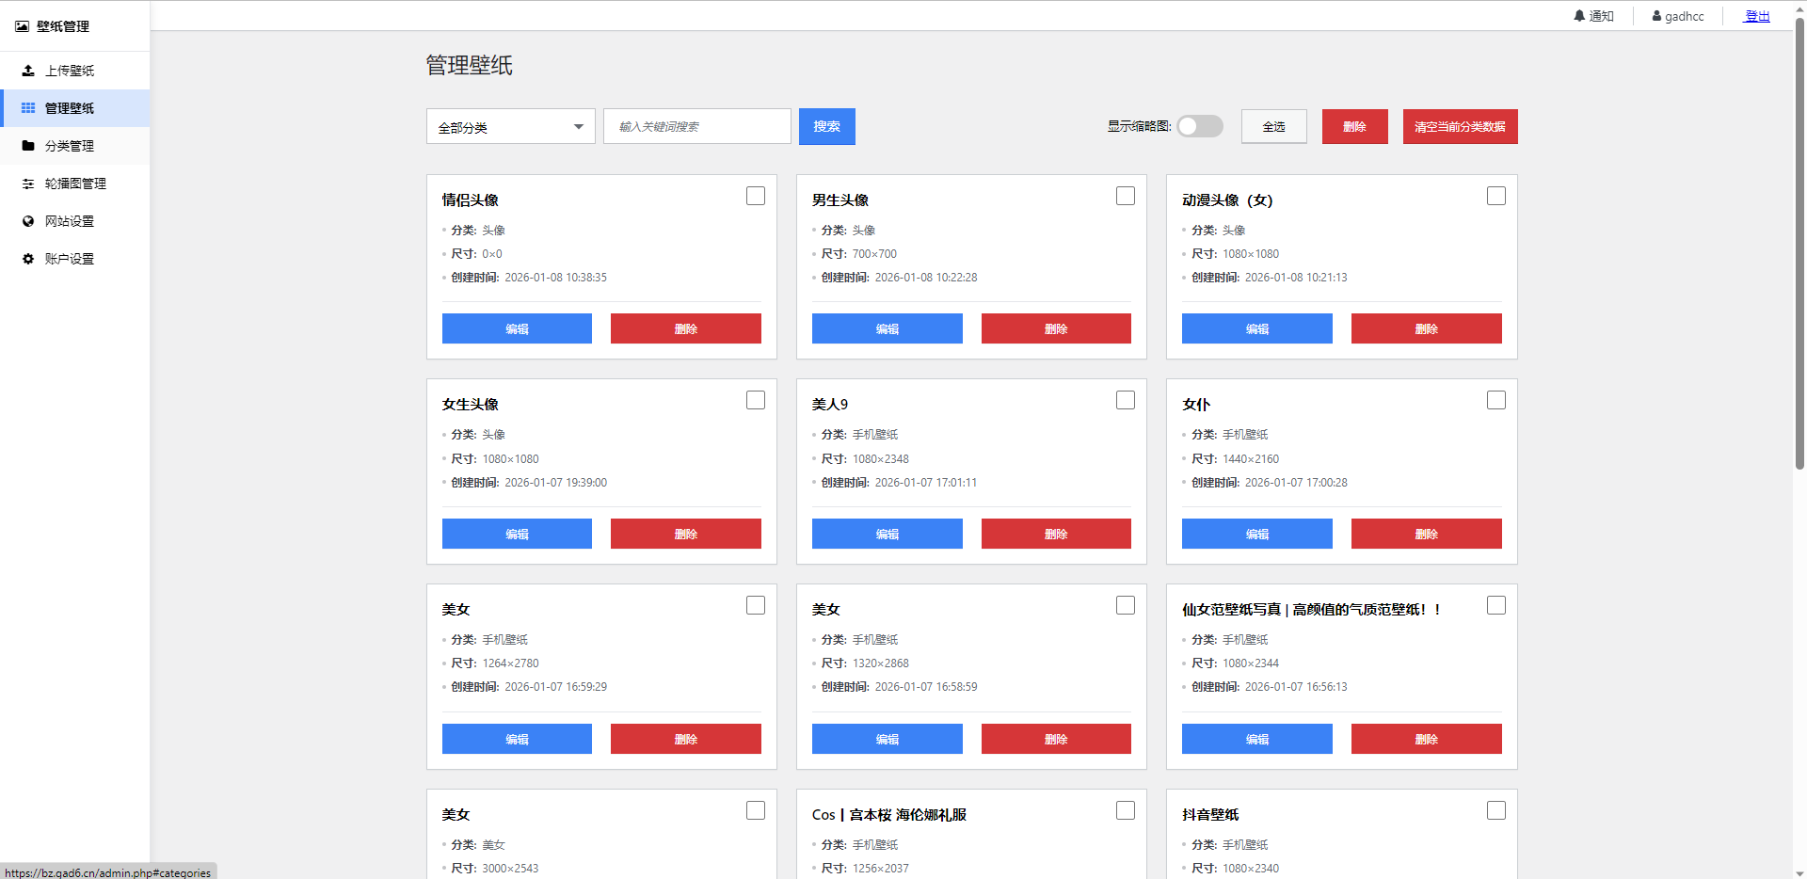Open the 全部分类 category dropdown

point(510,127)
